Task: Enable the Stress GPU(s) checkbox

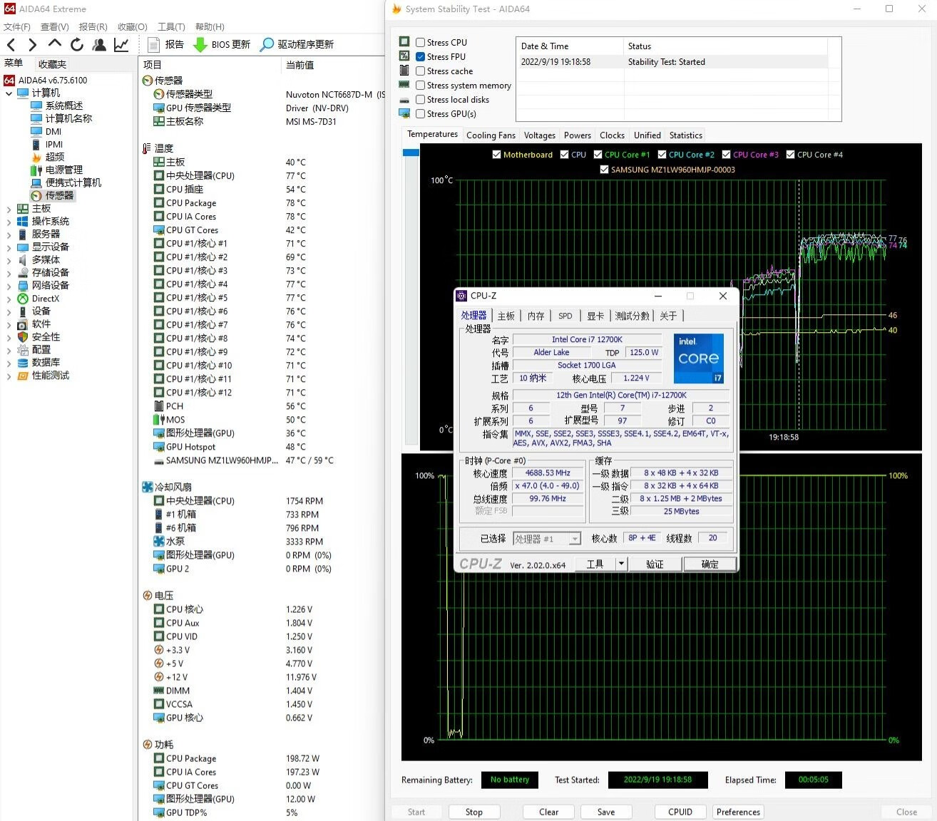Action: (421, 114)
